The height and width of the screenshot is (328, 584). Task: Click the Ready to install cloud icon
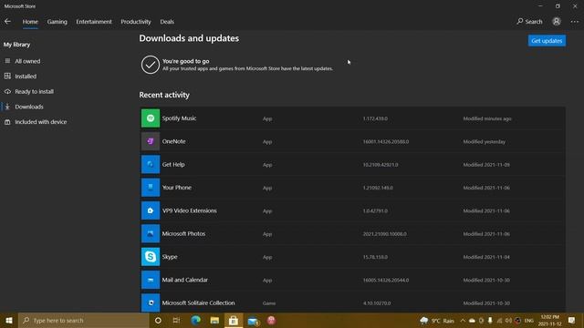7,91
